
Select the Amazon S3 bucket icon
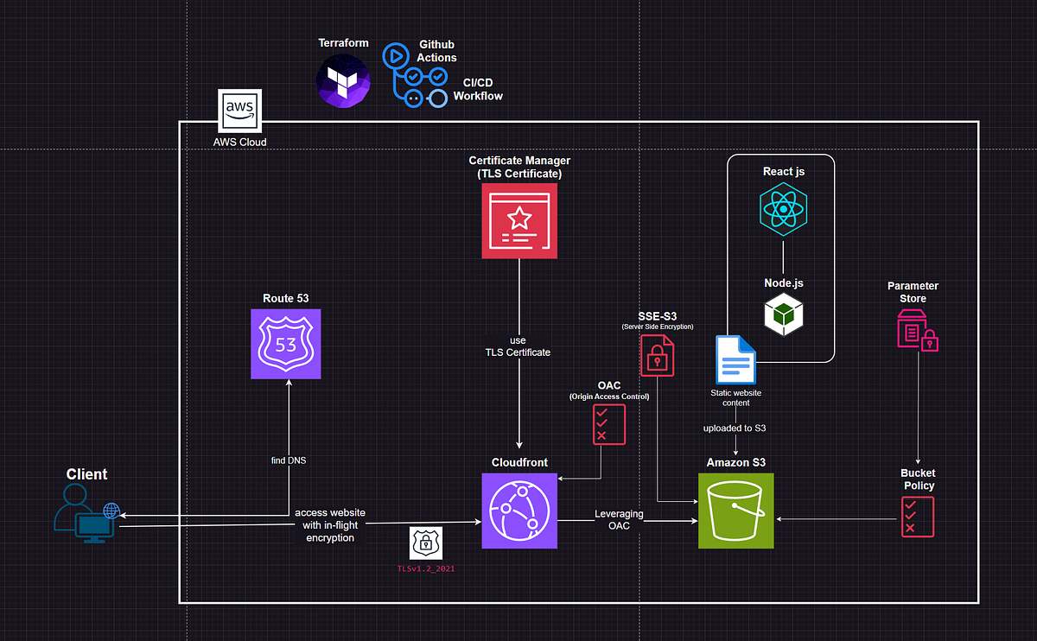tap(735, 510)
